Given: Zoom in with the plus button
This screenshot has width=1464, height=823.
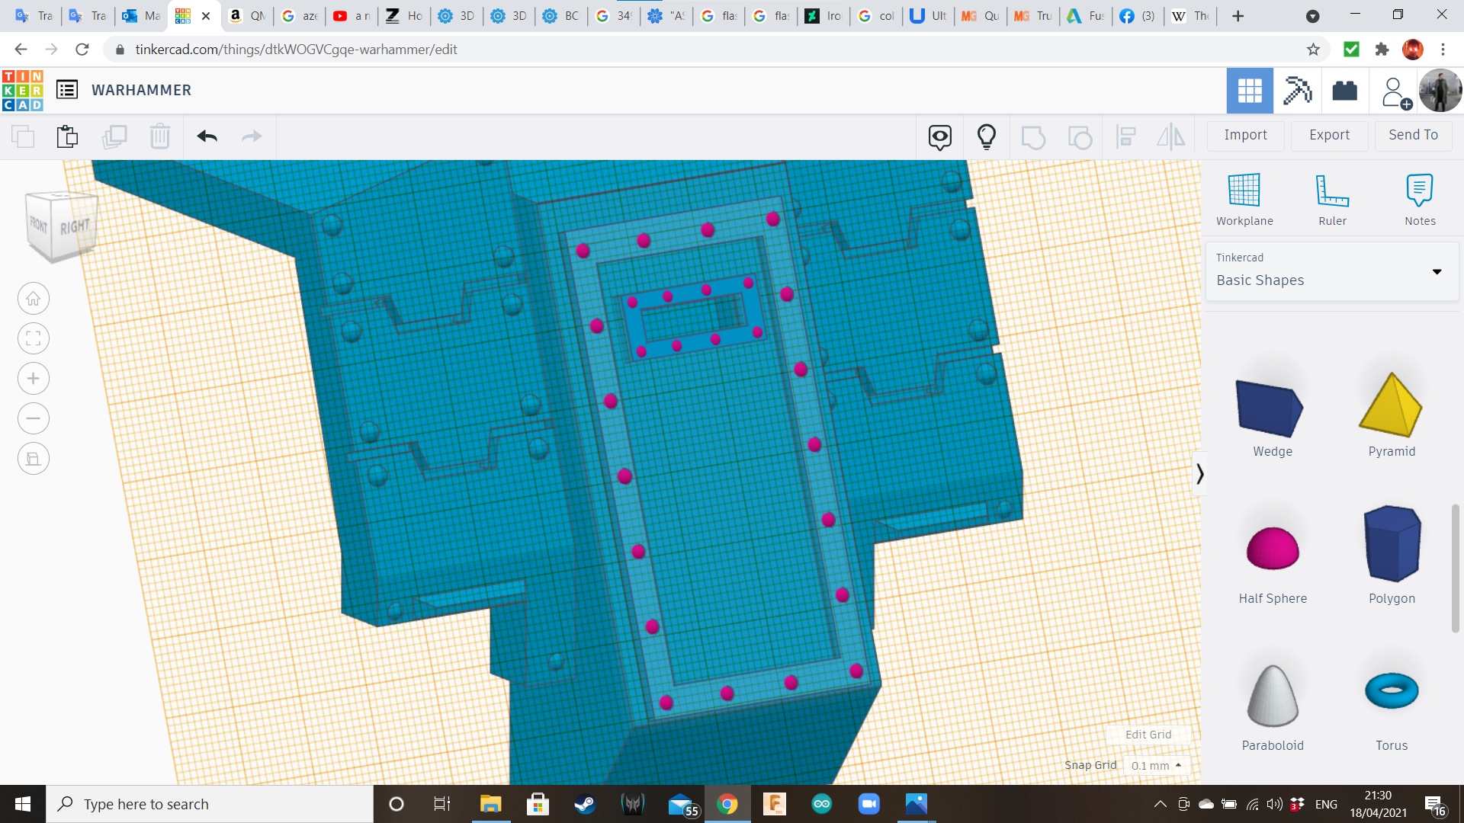Looking at the screenshot, I should (34, 379).
